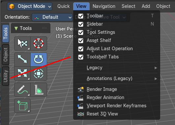Select the 3D Cursor tool
Image resolution: width=175 pixels, height=125 pixels.
pyautogui.click(x=39, y=43)
